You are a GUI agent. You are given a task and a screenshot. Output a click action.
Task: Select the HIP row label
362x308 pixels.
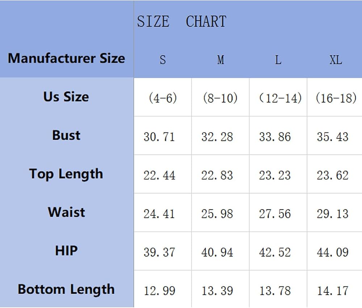66,250
